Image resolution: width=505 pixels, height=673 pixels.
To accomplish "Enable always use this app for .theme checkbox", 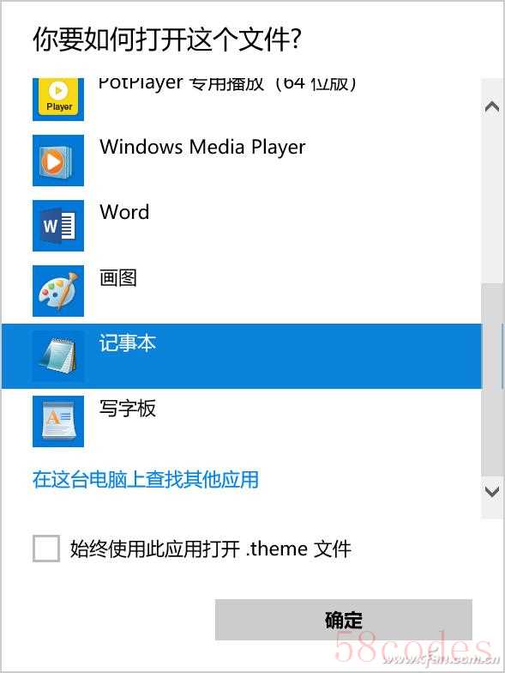I will point(46,548).
